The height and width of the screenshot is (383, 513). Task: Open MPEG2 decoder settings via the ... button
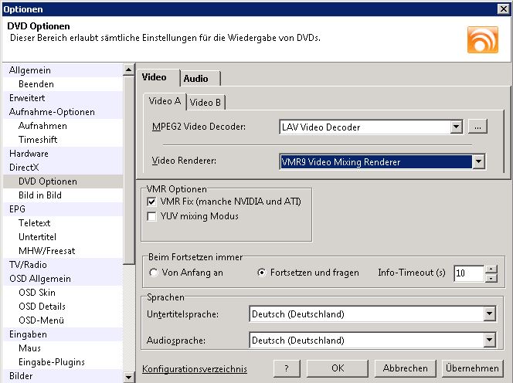[477, 127]
